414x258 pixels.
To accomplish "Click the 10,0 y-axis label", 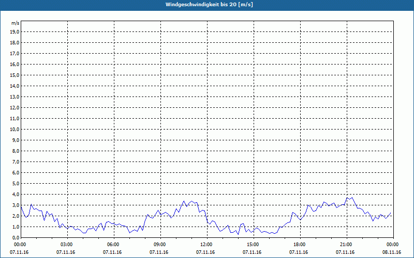I will (x=14, y=130).
